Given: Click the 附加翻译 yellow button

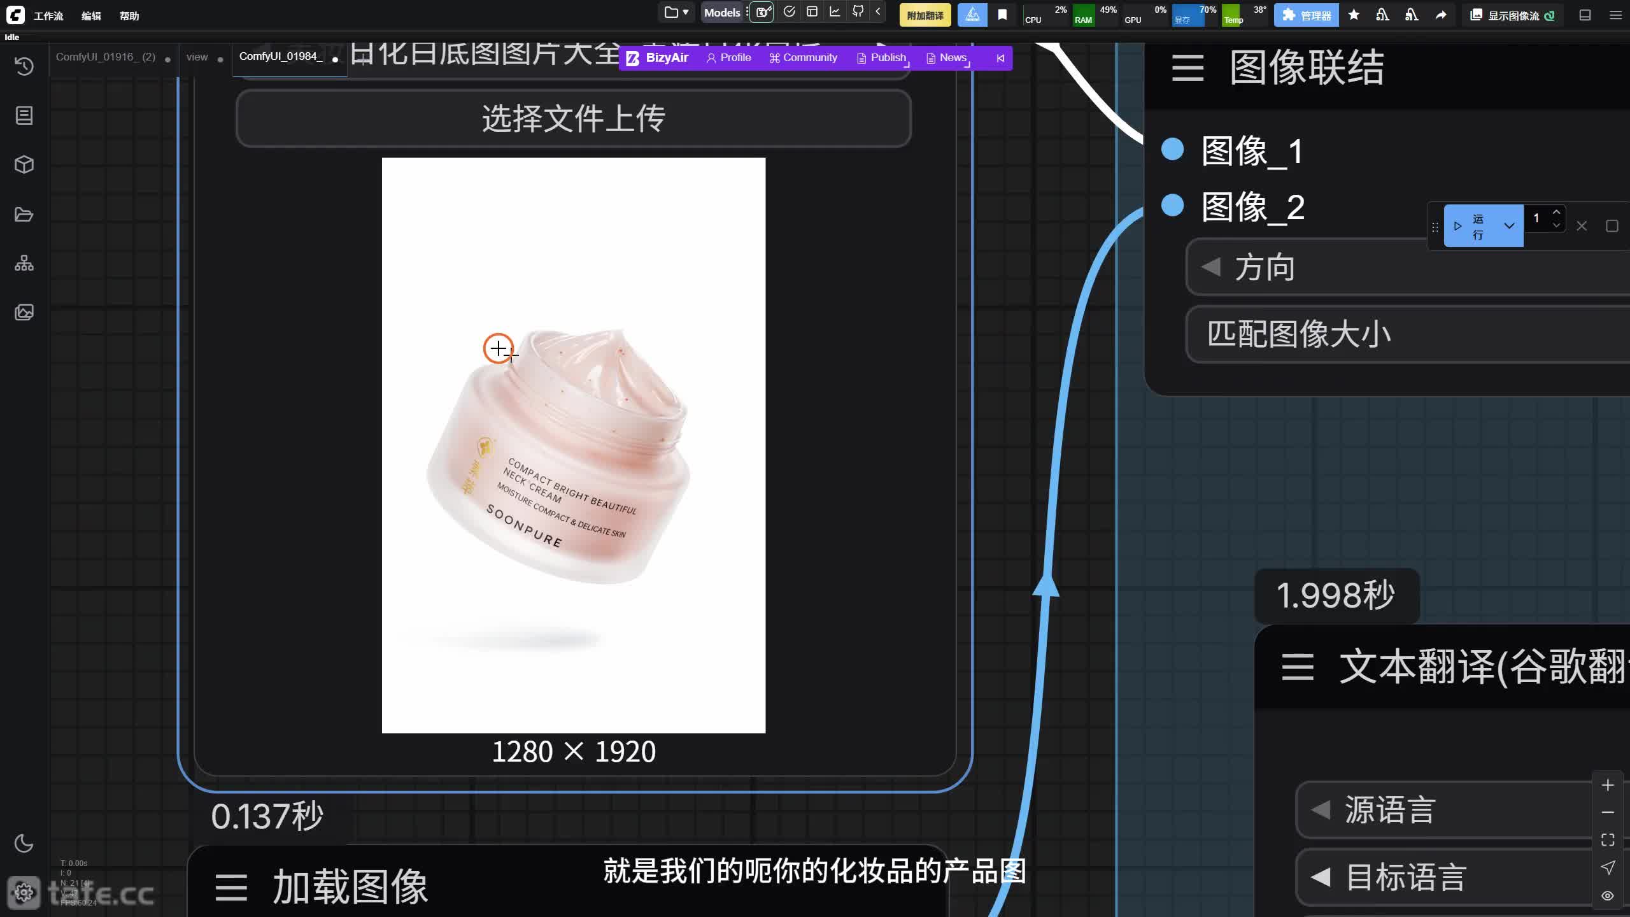Looking at the screenshot, I should point(925,15).
